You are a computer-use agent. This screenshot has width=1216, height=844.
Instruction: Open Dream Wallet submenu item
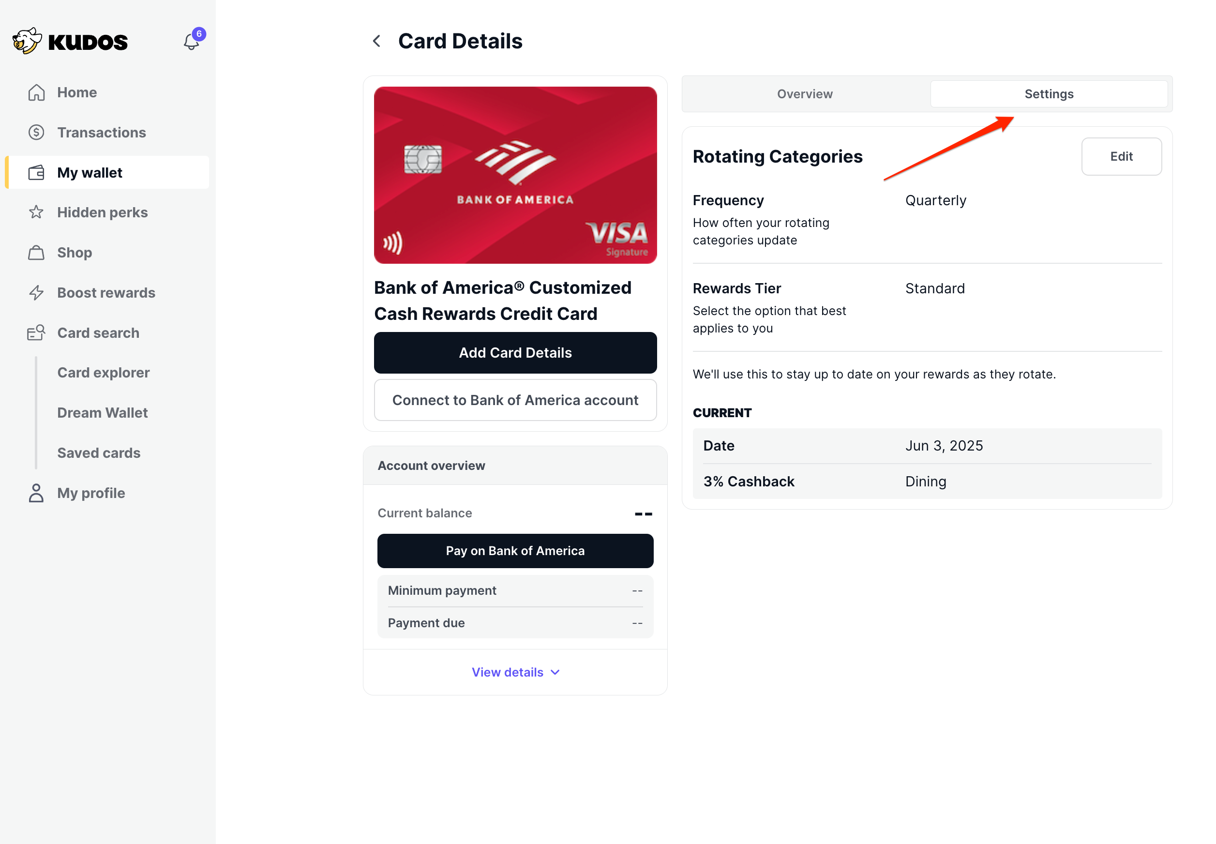(102, 413)
